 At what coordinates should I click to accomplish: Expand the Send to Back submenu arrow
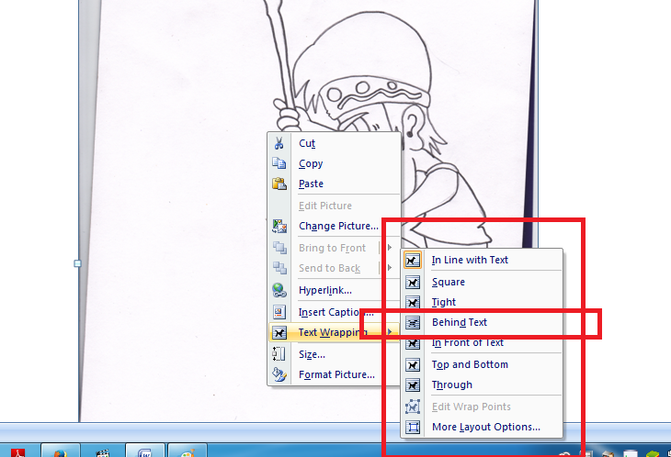[390, 268]
